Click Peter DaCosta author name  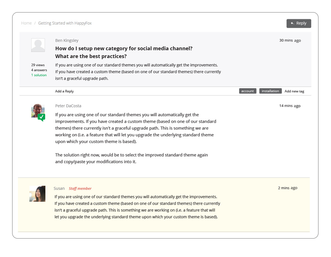pos(68,106)
